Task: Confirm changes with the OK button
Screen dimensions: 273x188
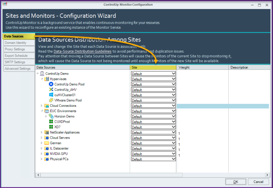Action: click(x=236, y=181)
